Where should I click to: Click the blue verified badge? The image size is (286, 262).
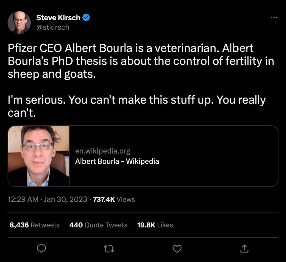point(86,18)
